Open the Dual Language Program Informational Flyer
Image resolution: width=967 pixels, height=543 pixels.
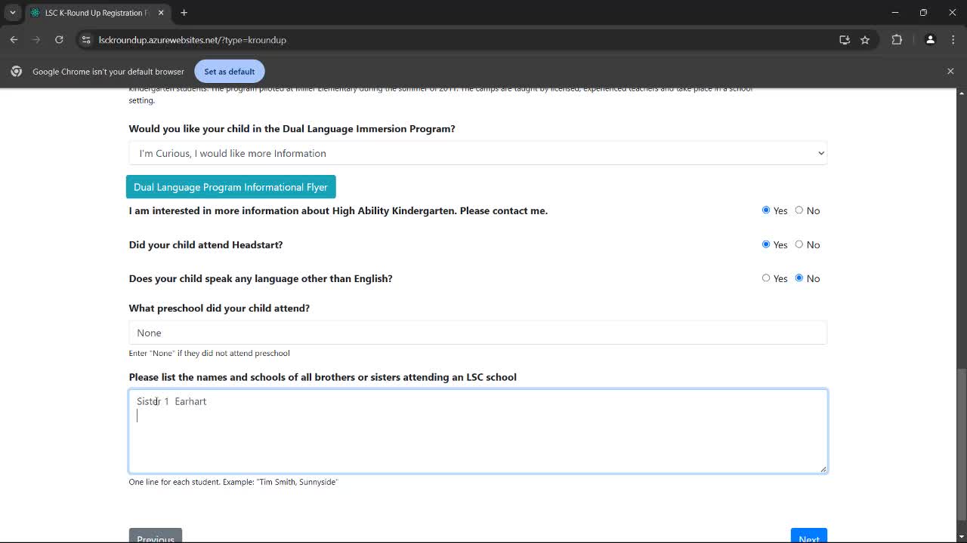pos(230,187)
